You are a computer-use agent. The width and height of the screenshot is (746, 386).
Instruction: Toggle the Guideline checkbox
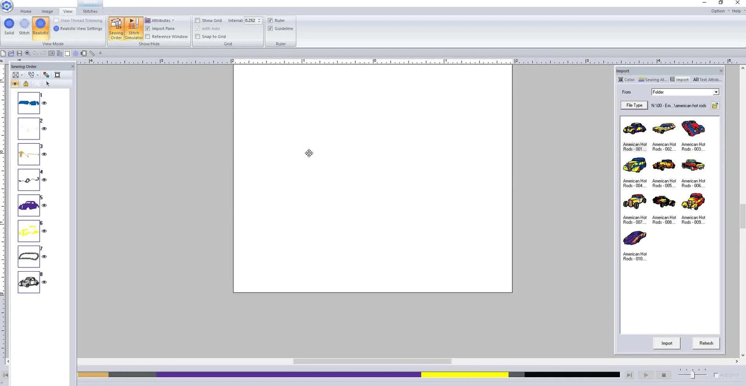pos(270,28)
